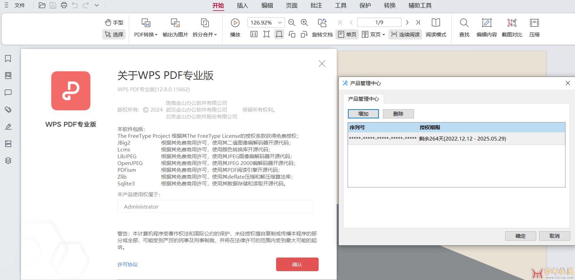Open the bookmark panel in sidebar

(x=8, y=59)
